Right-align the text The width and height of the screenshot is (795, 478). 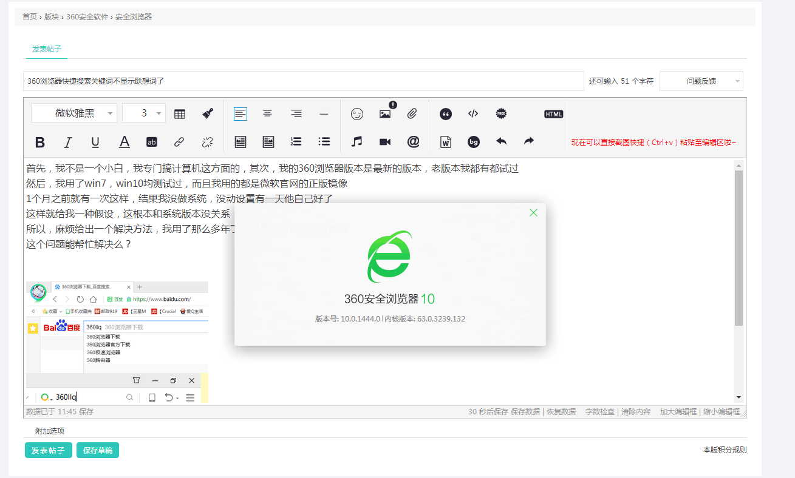[296, 113]
